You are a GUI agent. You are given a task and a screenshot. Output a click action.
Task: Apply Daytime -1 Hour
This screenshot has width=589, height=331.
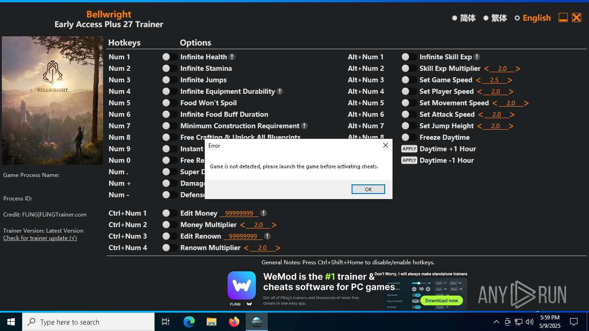pos(409,160)
